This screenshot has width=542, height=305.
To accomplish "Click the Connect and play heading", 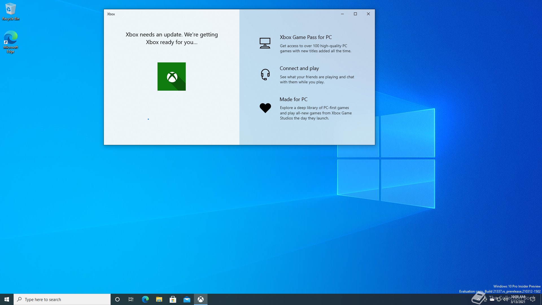I will click(x=299, y=68).
